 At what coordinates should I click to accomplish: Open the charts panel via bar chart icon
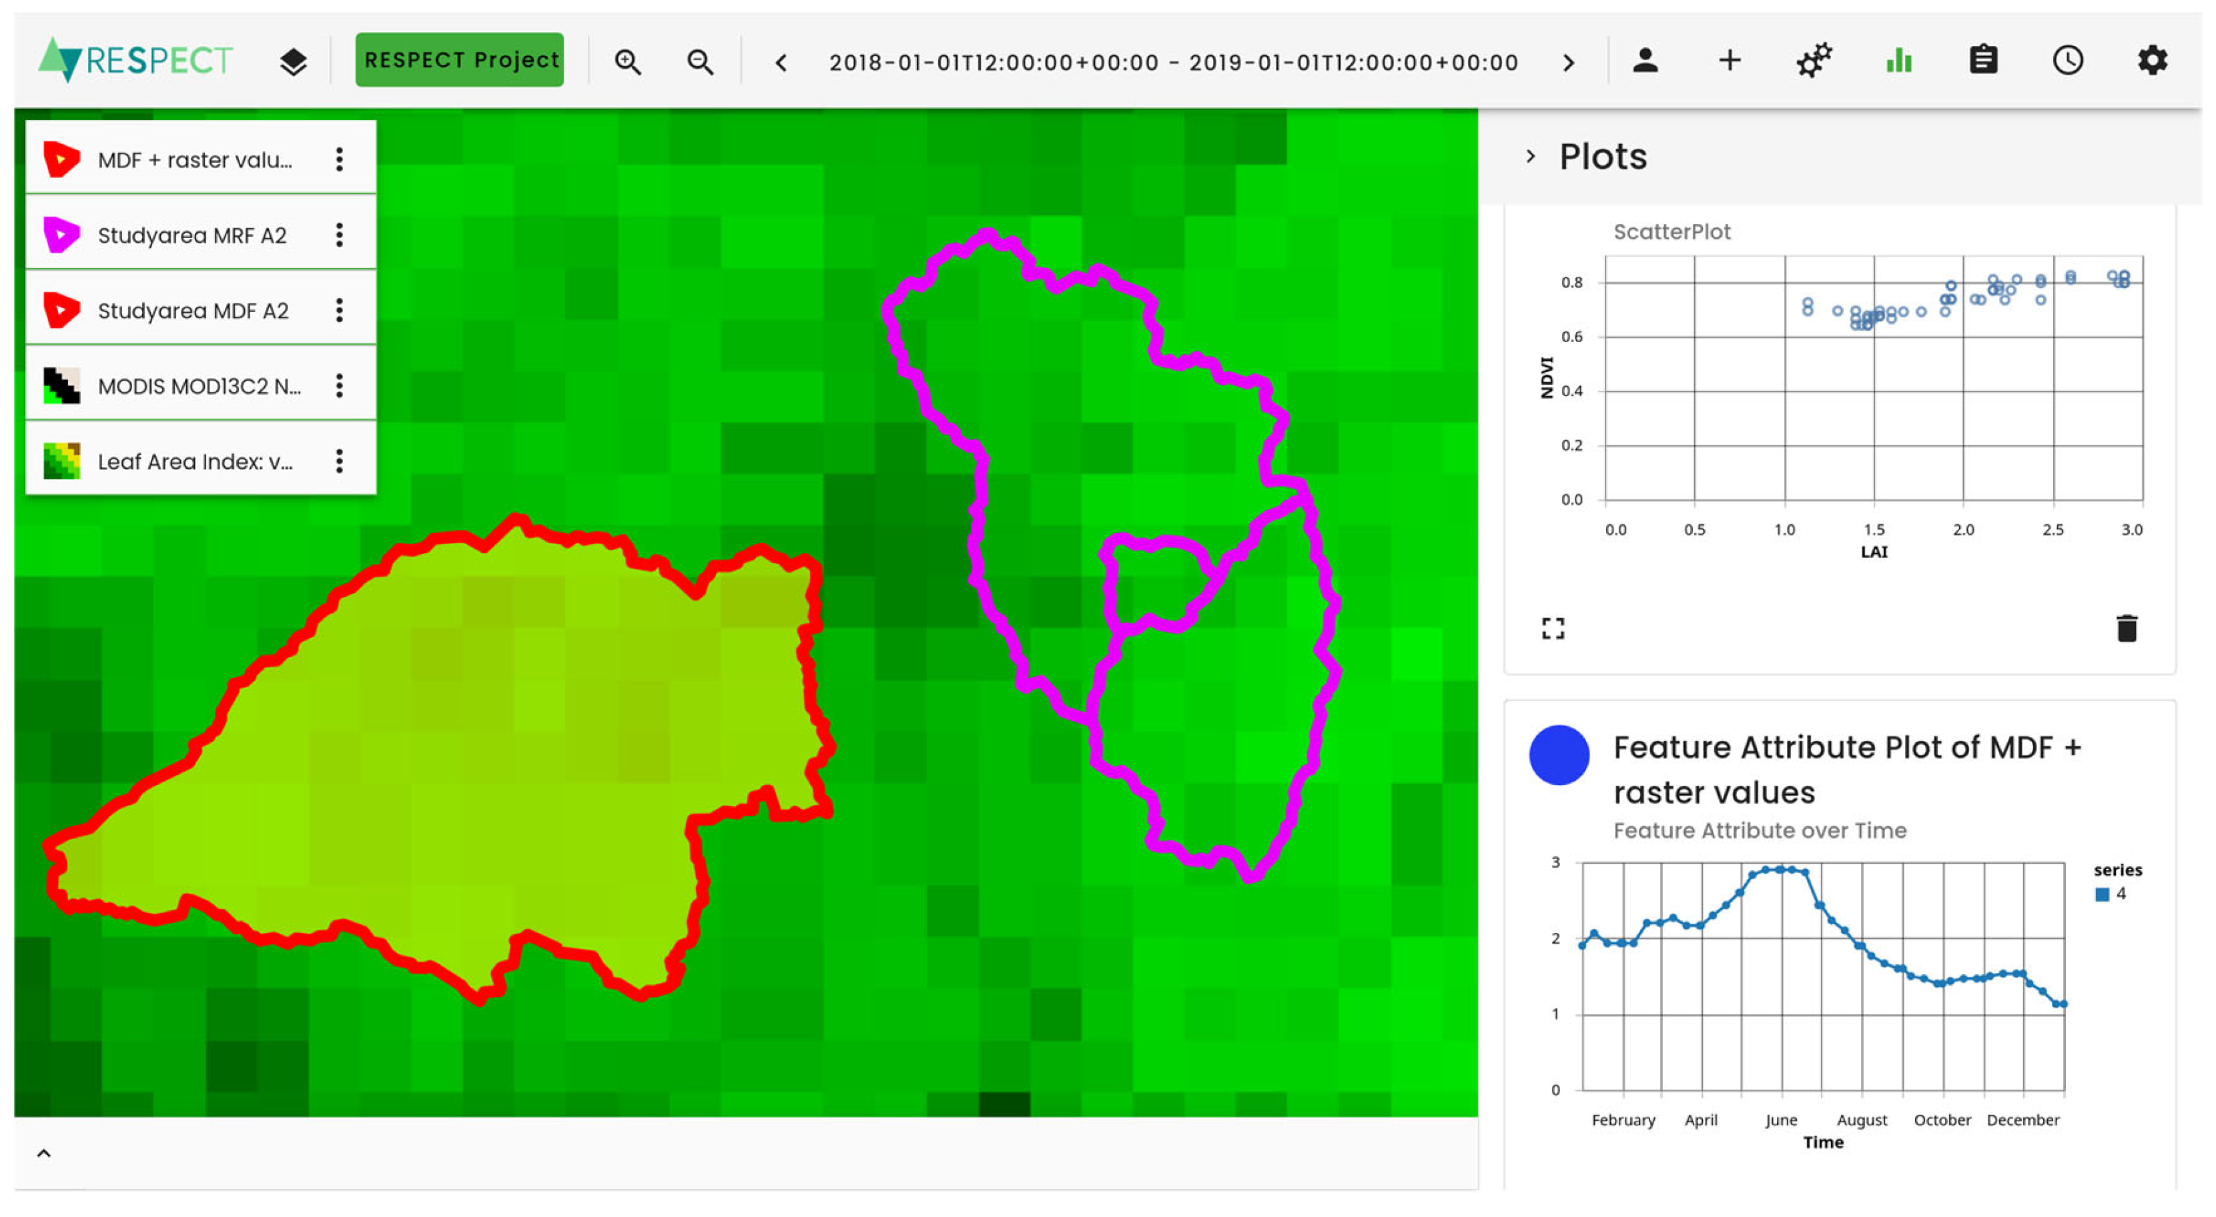click(1898, 60)
